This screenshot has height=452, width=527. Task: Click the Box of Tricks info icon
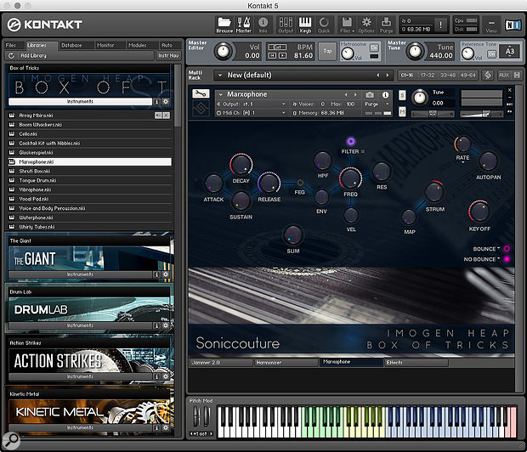coord(156,101)
